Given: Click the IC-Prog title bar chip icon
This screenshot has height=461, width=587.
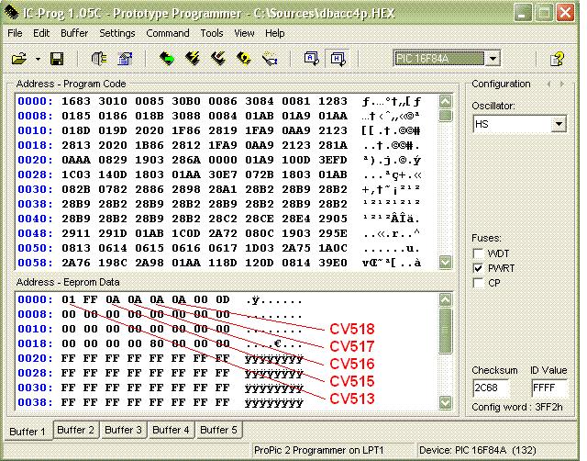Looking at the screenshot, I should click(11, 13).
